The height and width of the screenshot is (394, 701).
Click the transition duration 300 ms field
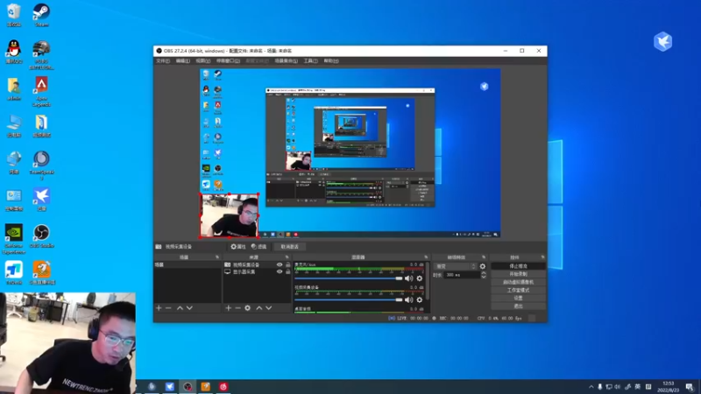coord(462,275)
